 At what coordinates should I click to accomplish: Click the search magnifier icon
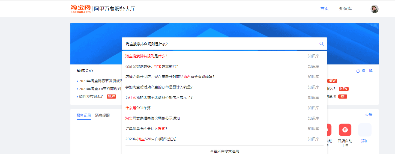point(321,44)
